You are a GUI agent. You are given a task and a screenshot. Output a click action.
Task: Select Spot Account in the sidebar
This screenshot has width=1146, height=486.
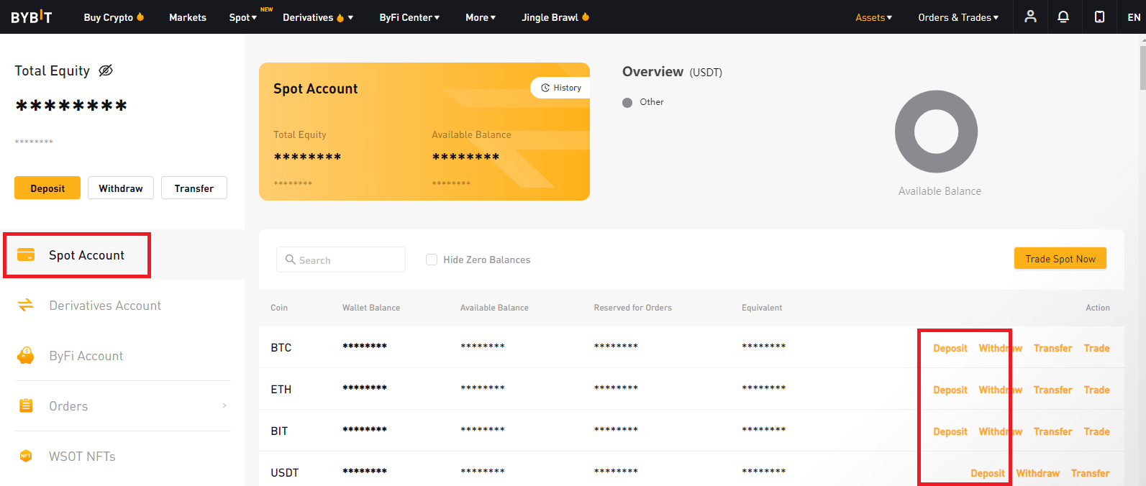(86, 255)
